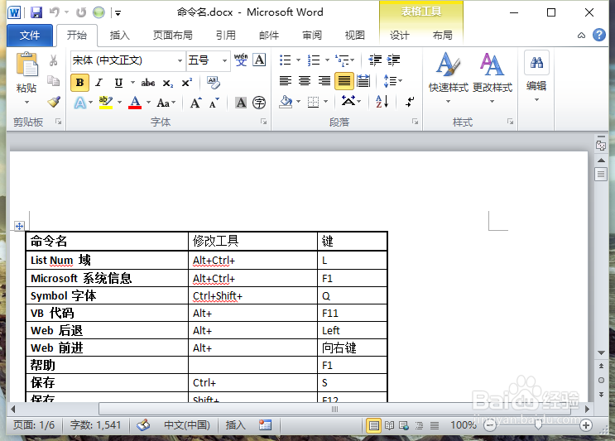
Task: Click the 编辑 Editing button
Action: click(536, 76)
